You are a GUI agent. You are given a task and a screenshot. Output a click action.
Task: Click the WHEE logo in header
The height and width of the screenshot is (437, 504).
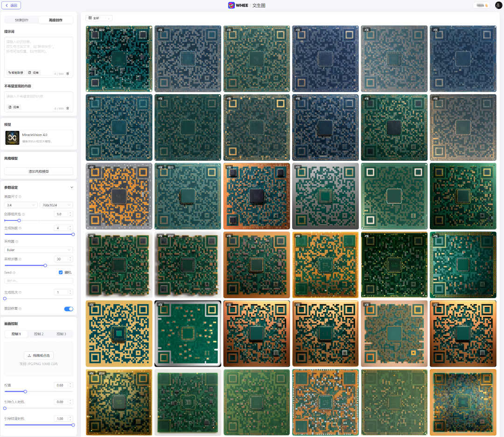238,5
